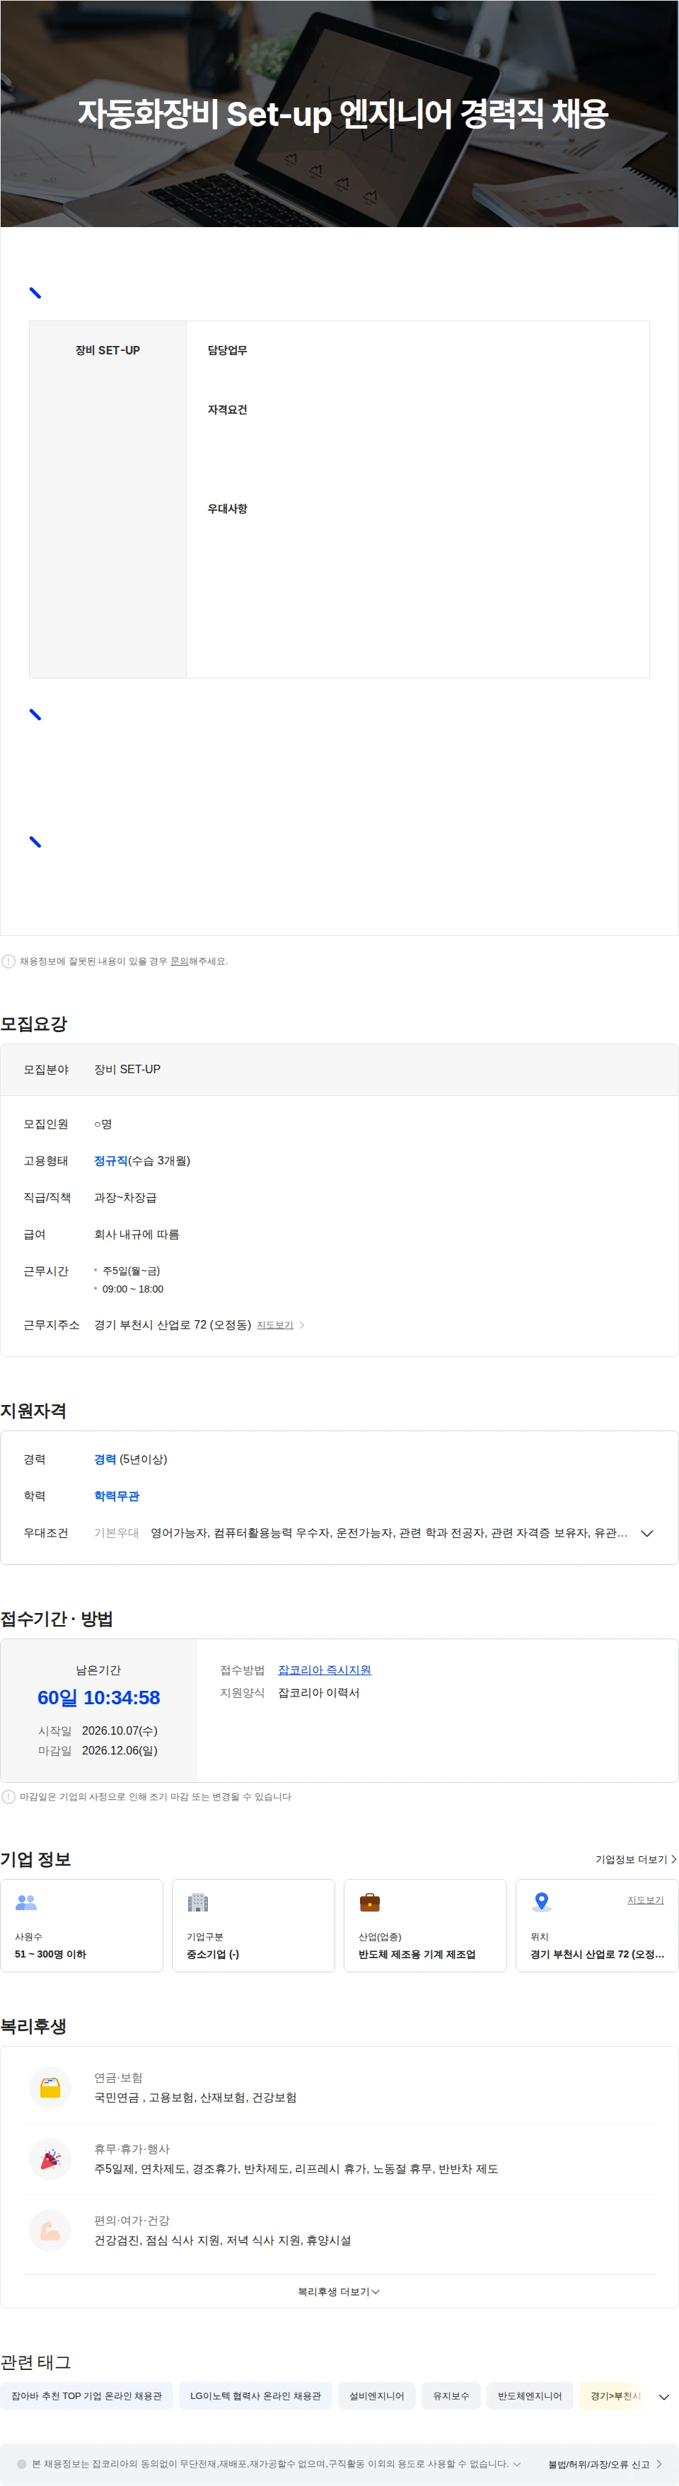
Task: Click 지도보기 next to the work address
Action: [x=275, y=1325]
